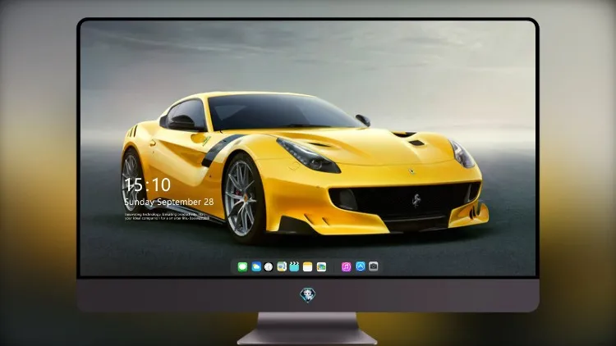Open the photo gallery app icon in dock

(x=321, y=267)
